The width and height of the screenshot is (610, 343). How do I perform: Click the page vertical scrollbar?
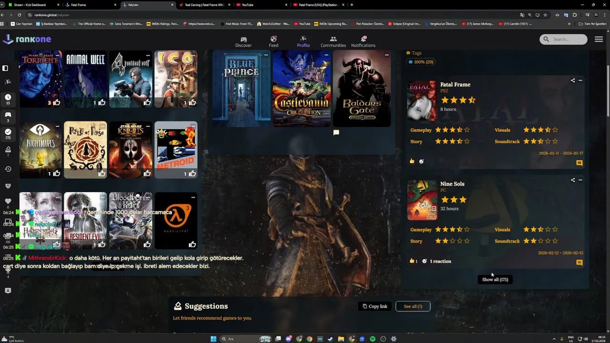[x=608, y=91]
